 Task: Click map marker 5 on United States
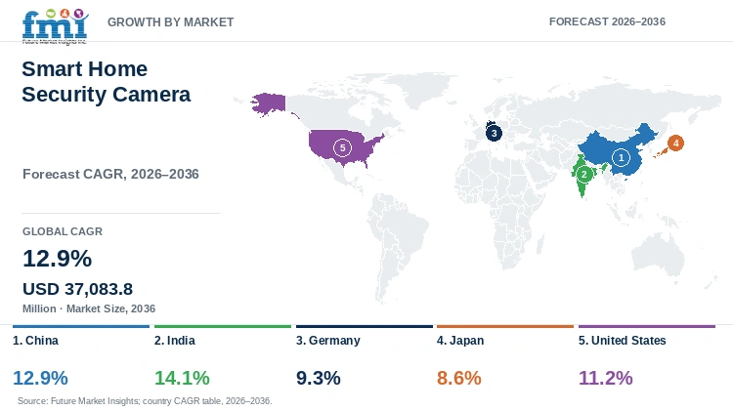coord(342,148)
